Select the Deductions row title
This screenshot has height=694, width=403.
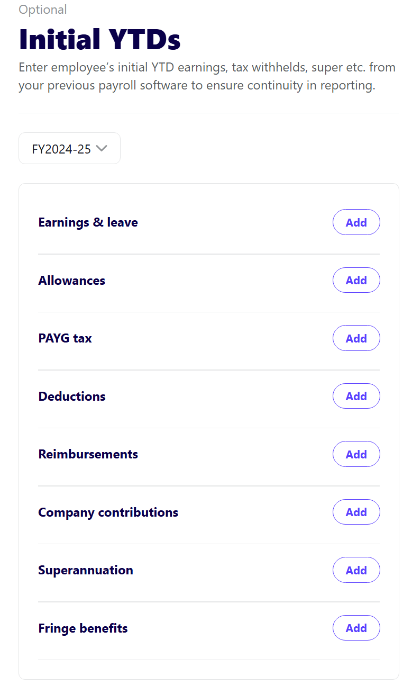click(72, 396)
